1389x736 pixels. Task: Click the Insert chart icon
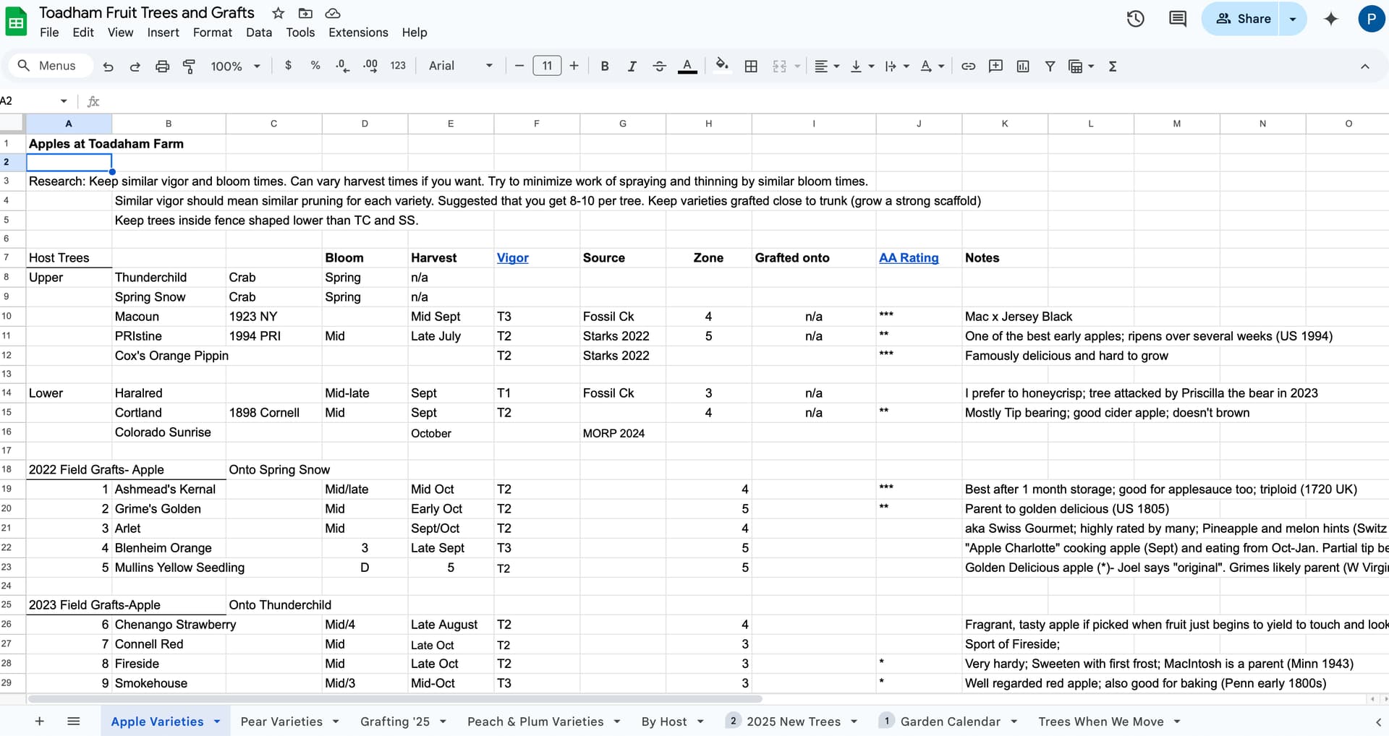pyautogui.click(x=1023, y=67)
